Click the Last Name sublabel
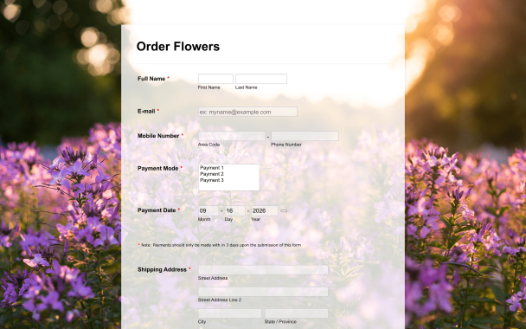526x329 pixels. point(247,87)
